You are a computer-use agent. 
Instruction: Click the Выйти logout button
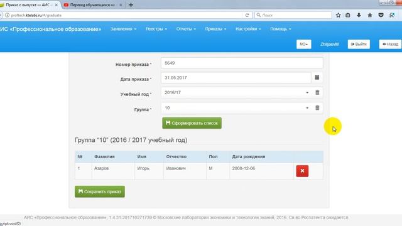(359, 44)
